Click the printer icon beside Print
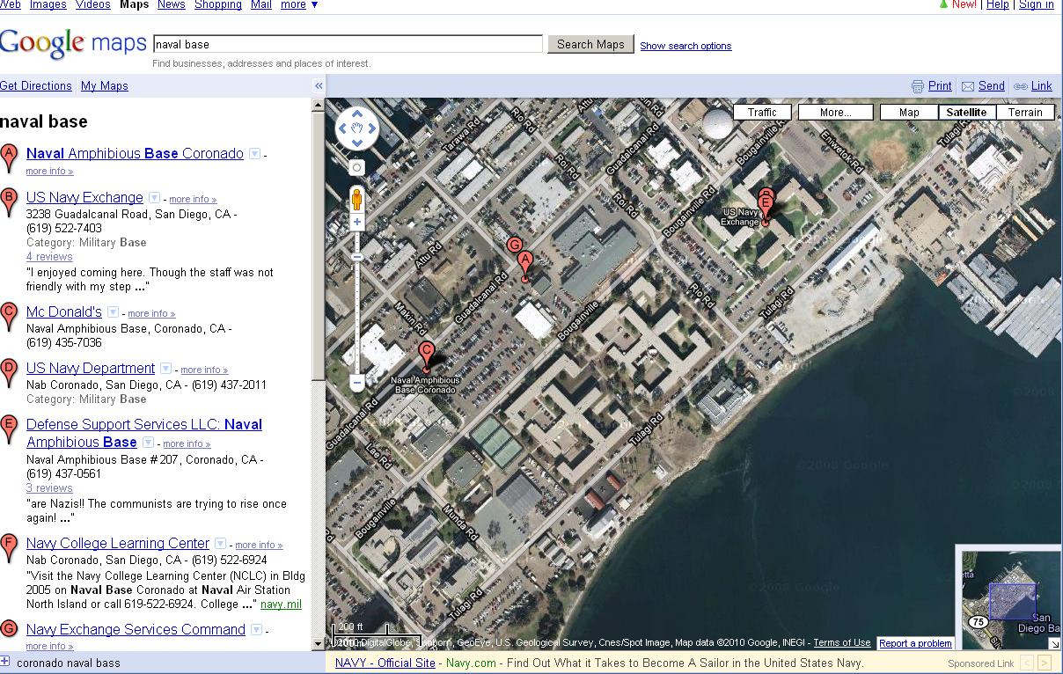Screen dimensions: 1063x674 (x=918, y=86)
